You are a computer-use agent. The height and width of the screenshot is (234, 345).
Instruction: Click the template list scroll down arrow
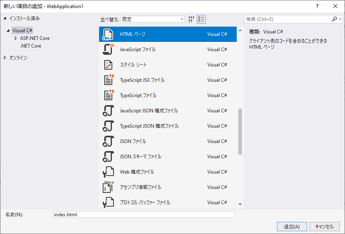click(240, 205)
